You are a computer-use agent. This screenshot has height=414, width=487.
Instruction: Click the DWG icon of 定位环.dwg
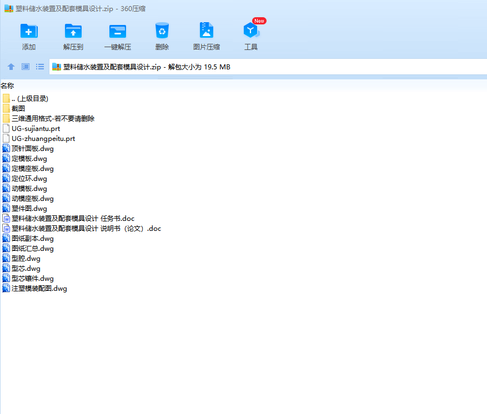tap(6, 179)
